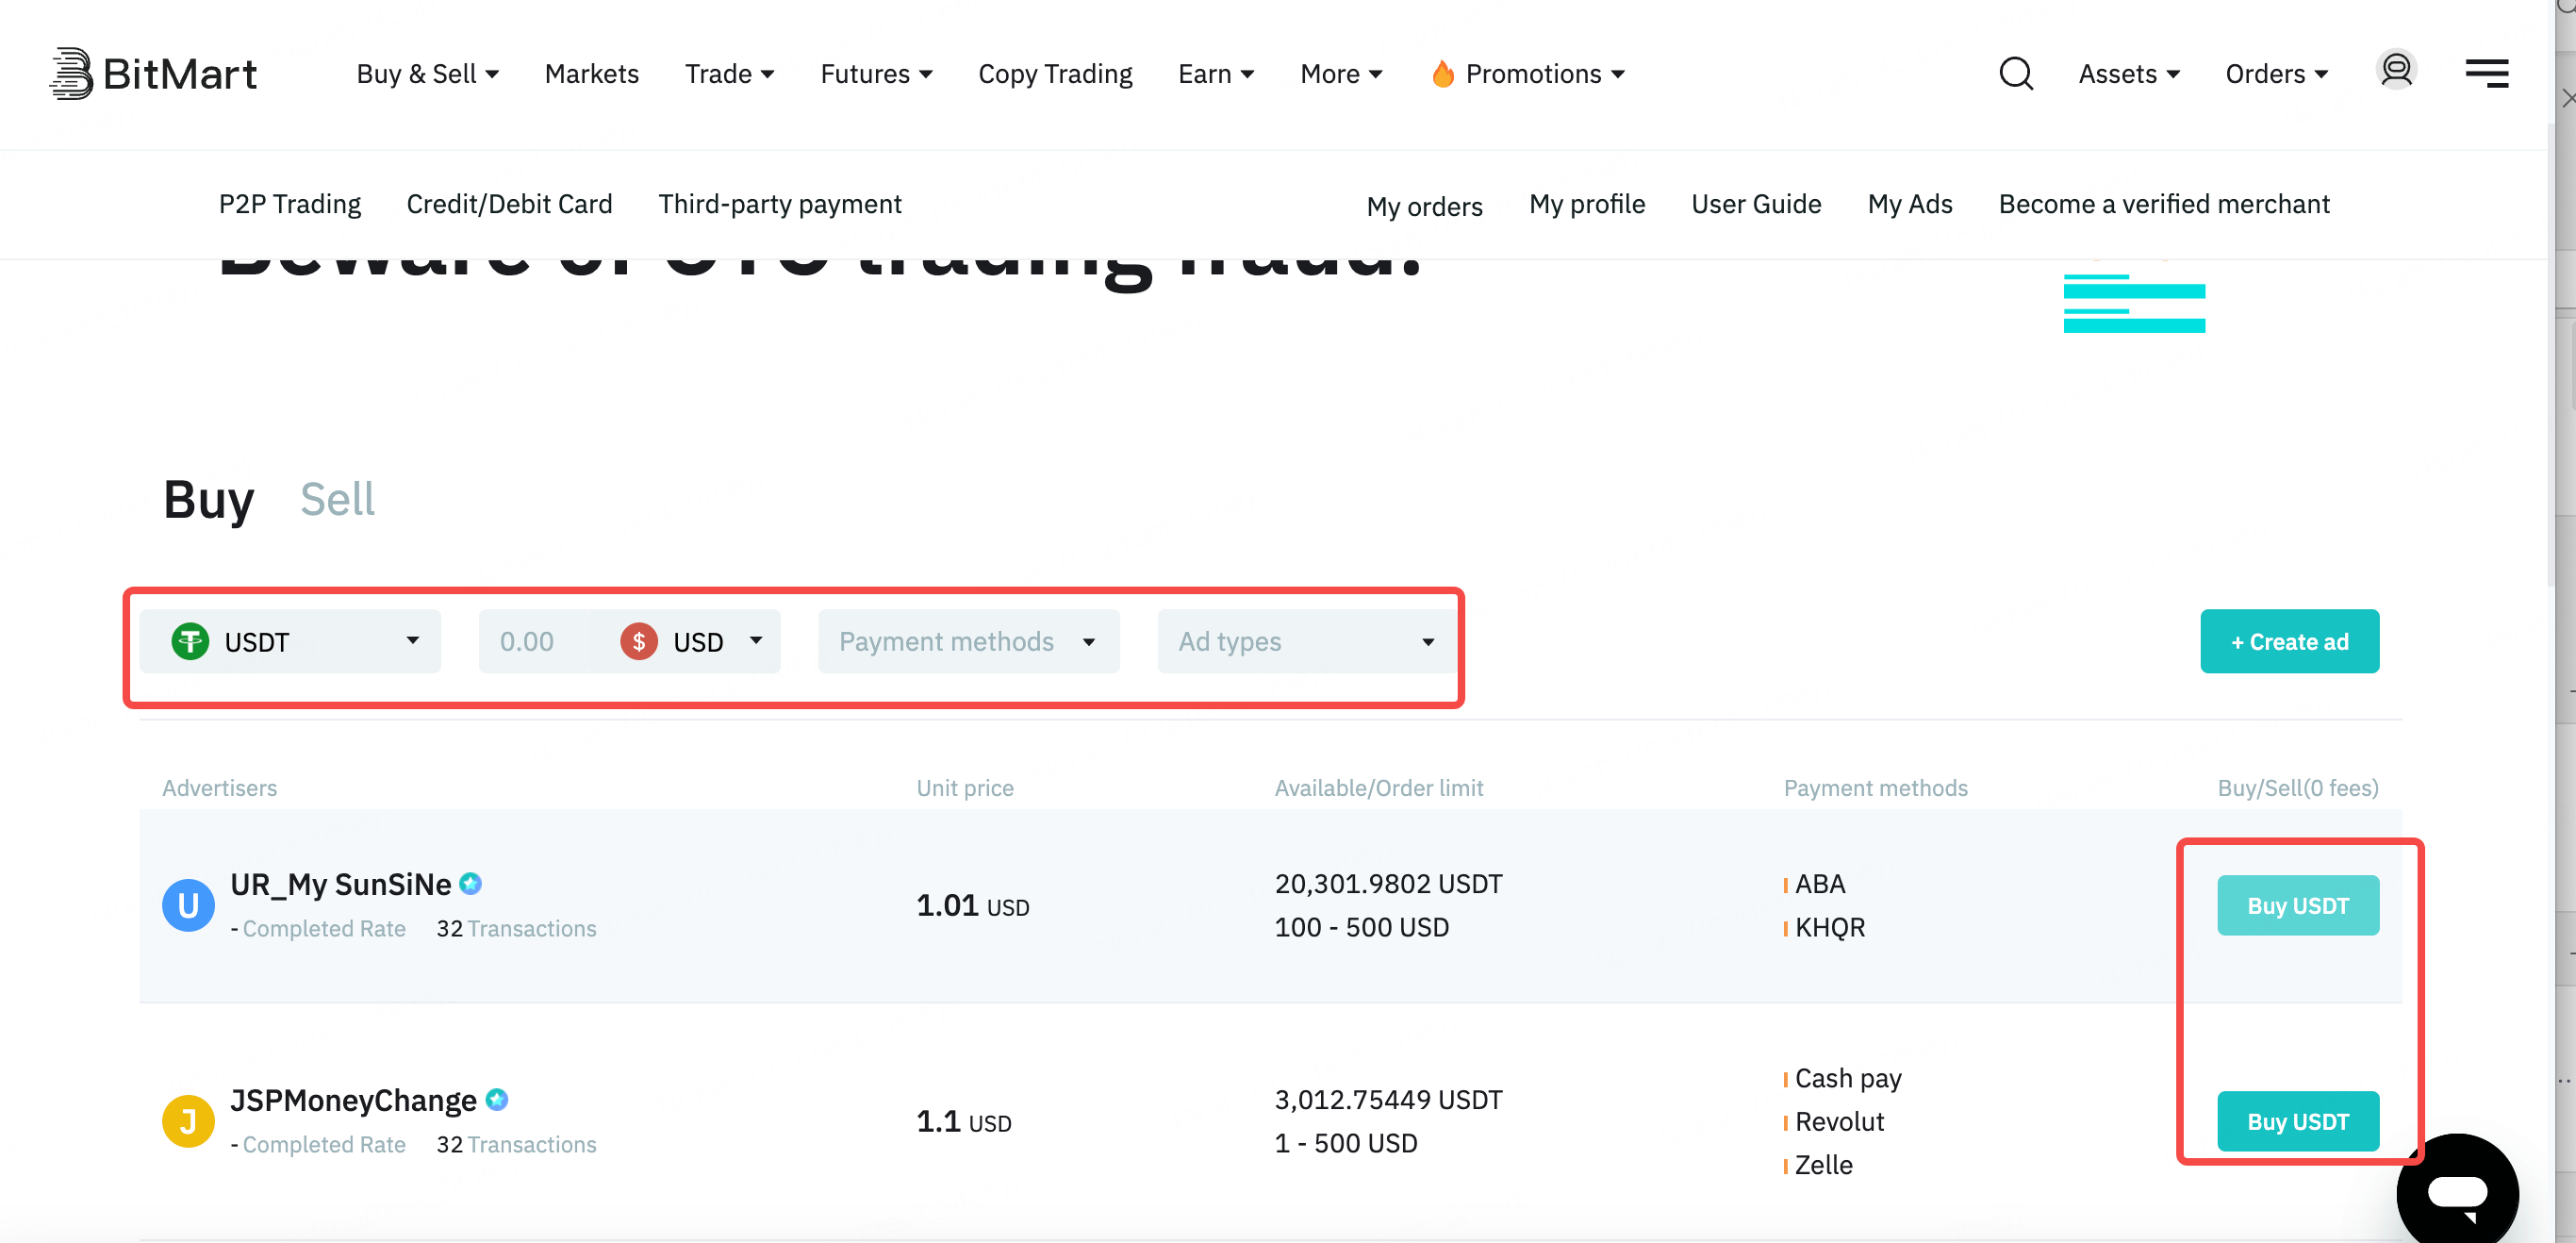Select the P2P Trading tab
Screen dimensions: 2576x1243
click(290, 204)
